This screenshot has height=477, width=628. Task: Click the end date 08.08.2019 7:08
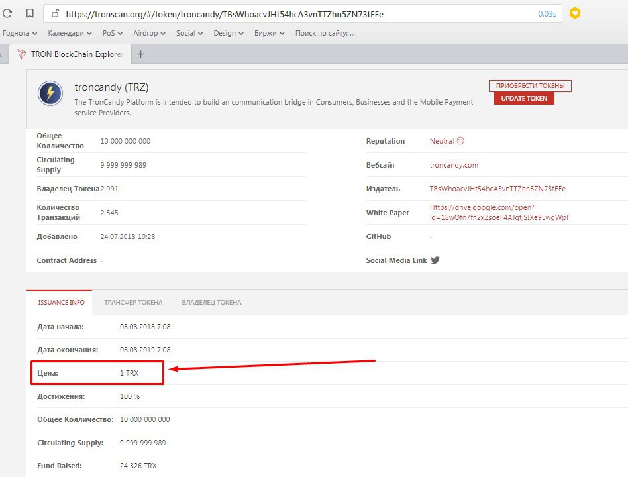(x=145, y=350)
